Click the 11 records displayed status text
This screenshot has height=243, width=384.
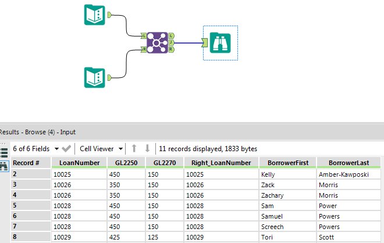click(208, 149)
